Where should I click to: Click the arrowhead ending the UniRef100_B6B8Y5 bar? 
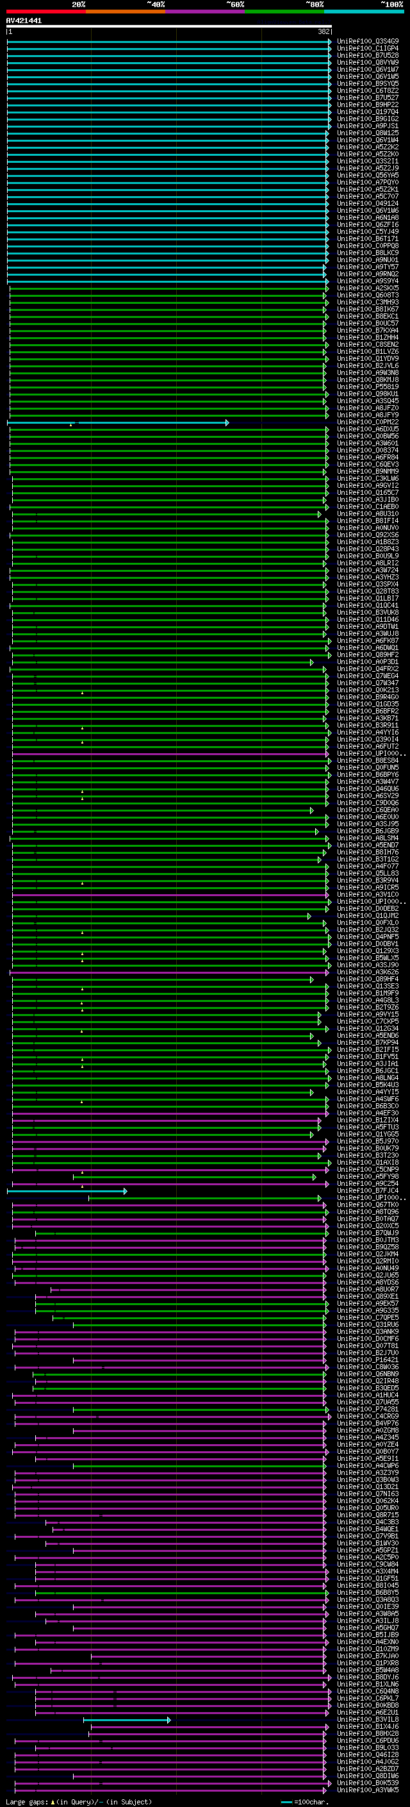click(x=327, y=1592)
